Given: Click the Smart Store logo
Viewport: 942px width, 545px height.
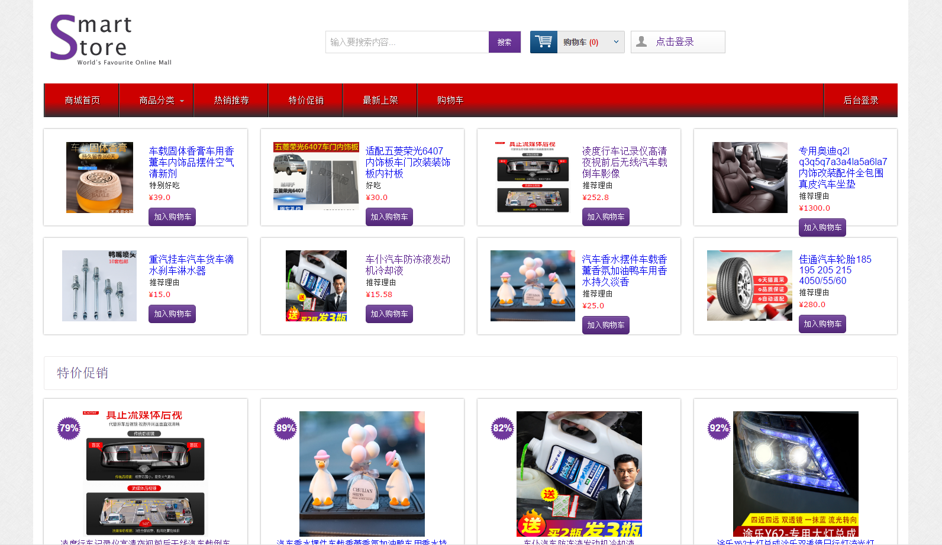Looking at the screenshot, I should pos(111,39).
